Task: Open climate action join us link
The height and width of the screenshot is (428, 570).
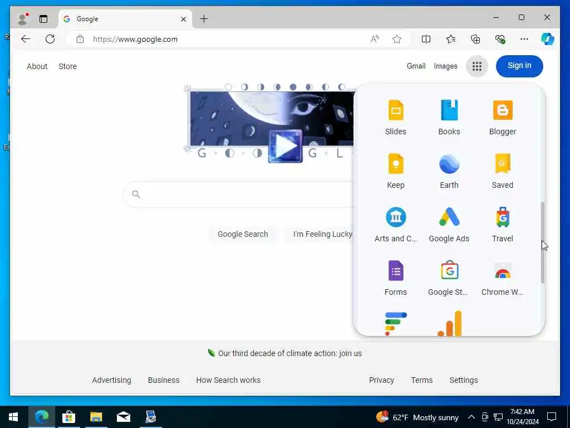Action: click(x=289, y=353)
